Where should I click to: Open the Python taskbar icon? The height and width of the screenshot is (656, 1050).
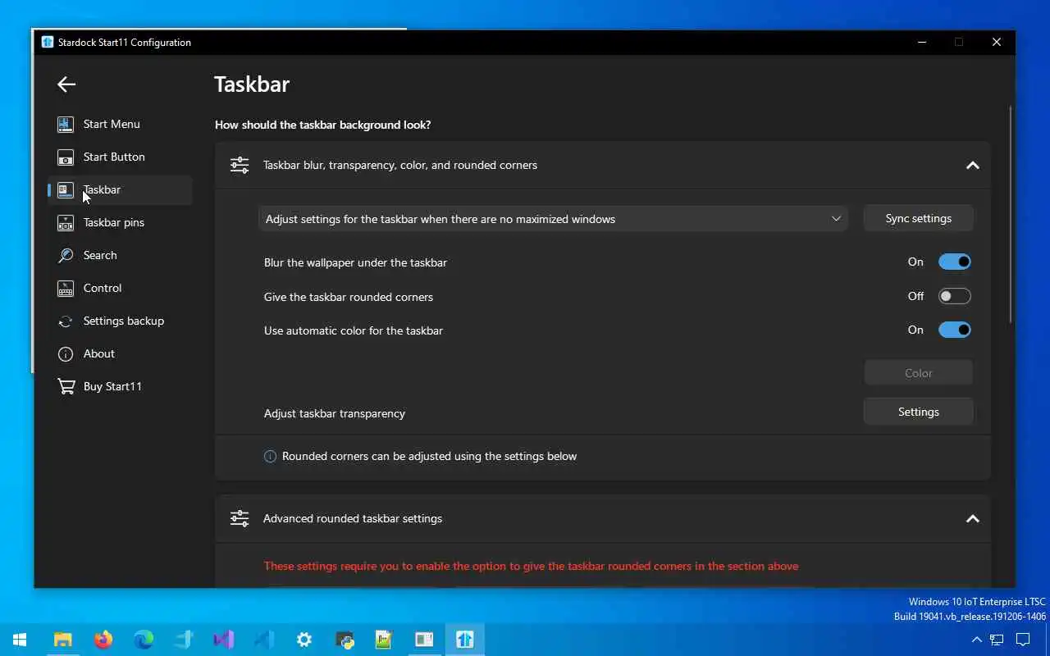[345, 640]
